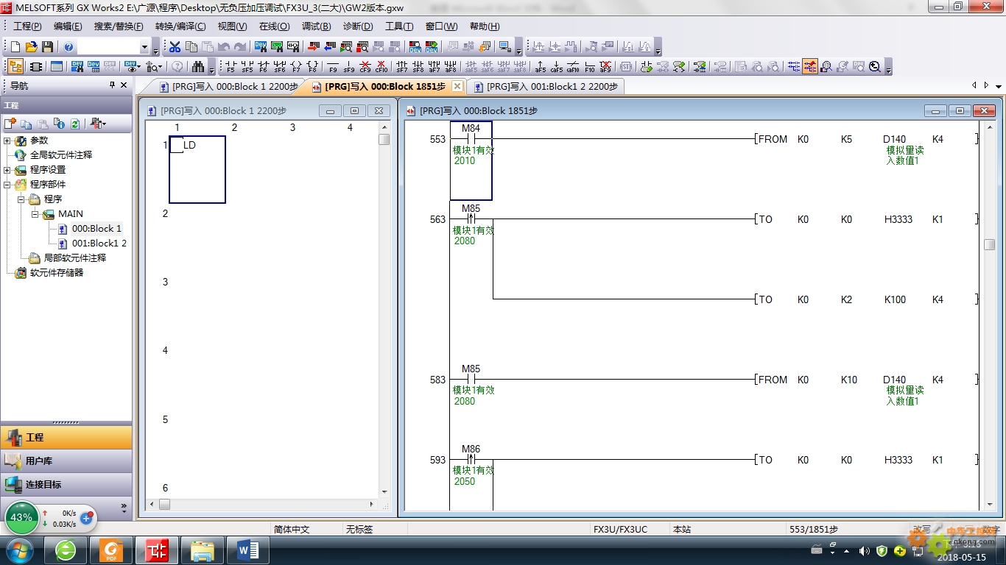
Task: Close the navigation pane
Action: tap(124, 85)
